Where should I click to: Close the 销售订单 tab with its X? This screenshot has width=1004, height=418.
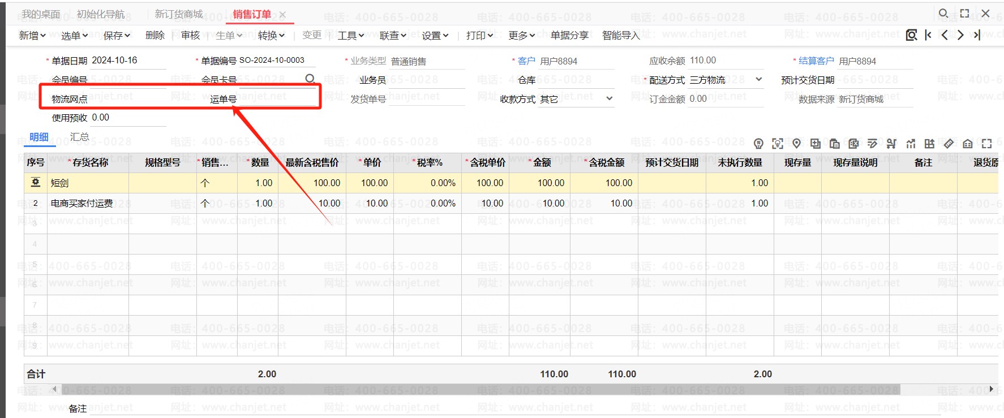click(x=283, y=15)
